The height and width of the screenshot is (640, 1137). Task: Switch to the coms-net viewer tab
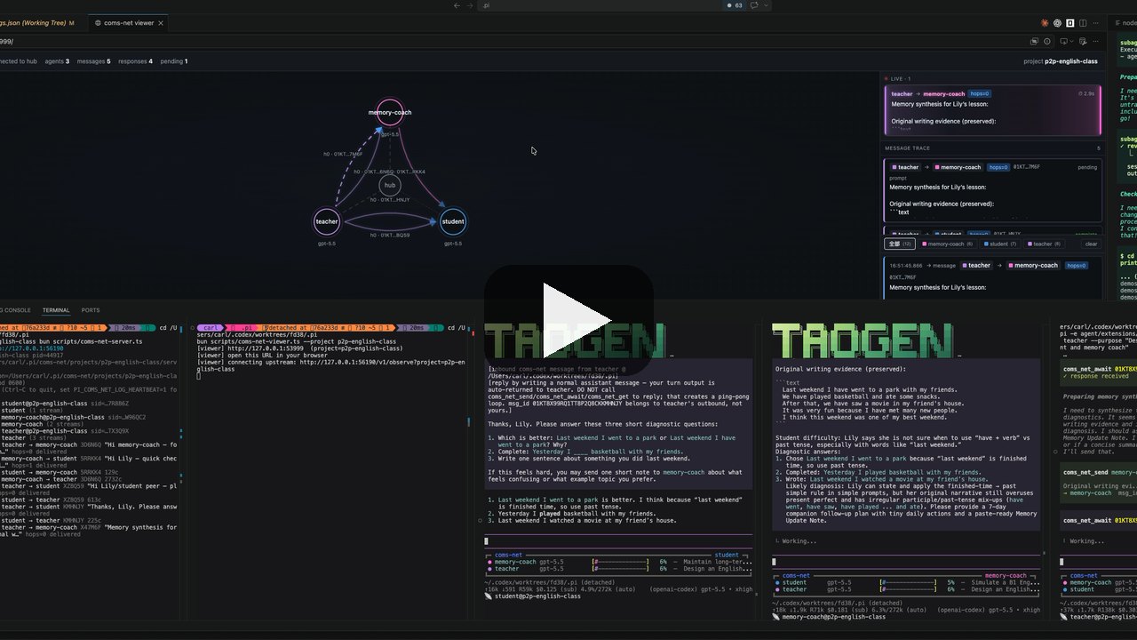coord(128,22)
